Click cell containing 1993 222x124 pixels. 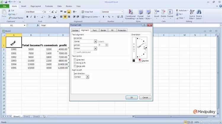click(x=14, y=61)
